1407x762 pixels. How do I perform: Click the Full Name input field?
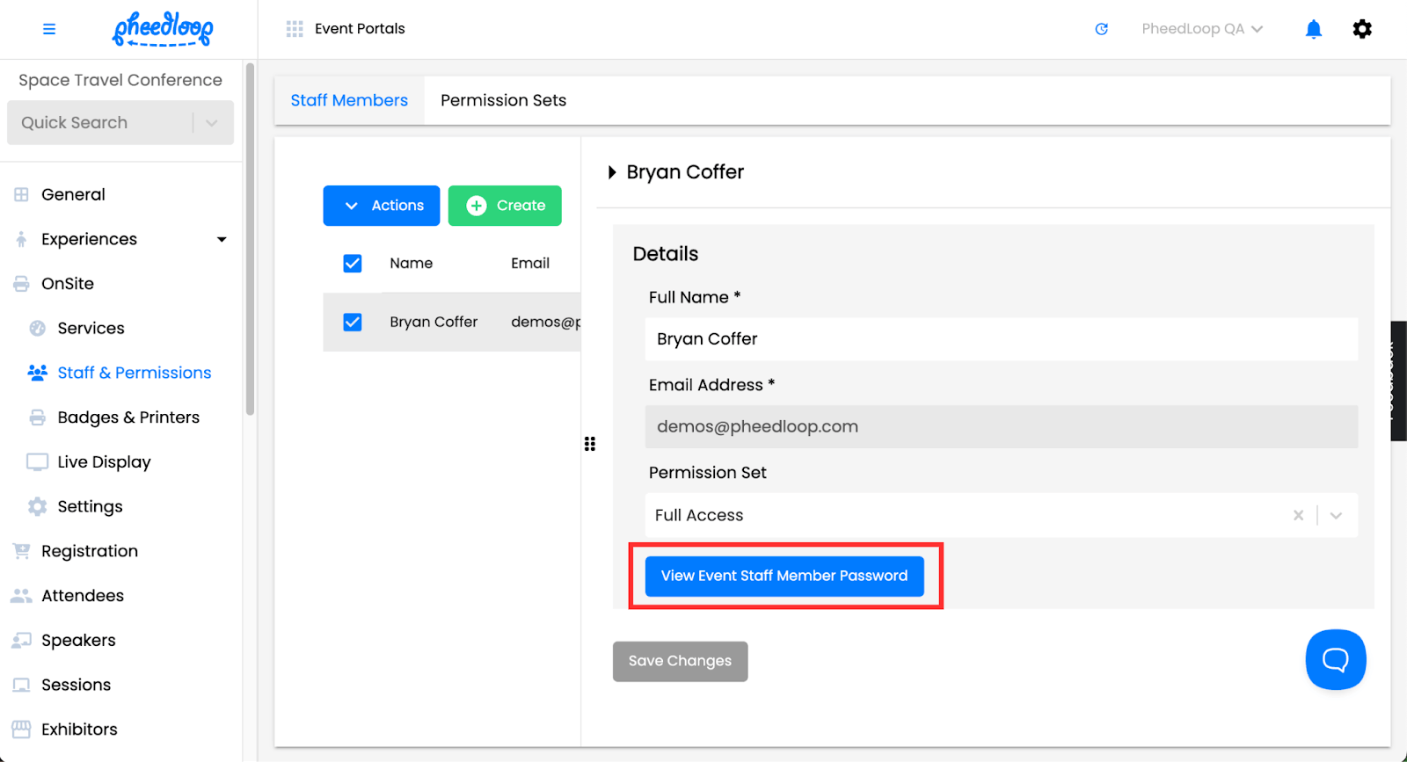[x=1001, y=339]
